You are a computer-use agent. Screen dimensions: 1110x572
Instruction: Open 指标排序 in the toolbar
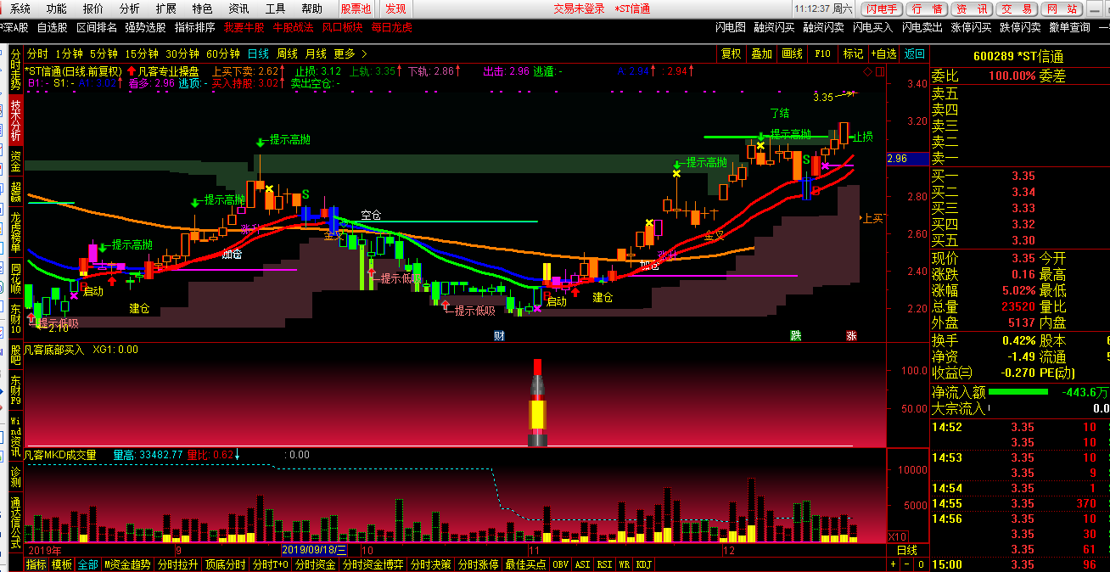coord(195,27)
